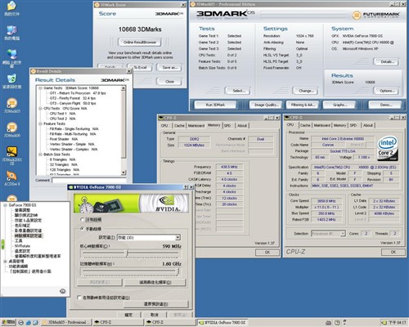Click the third quick launch icon in taskbar
Screen dimensions: 409x327
[35, 322]
